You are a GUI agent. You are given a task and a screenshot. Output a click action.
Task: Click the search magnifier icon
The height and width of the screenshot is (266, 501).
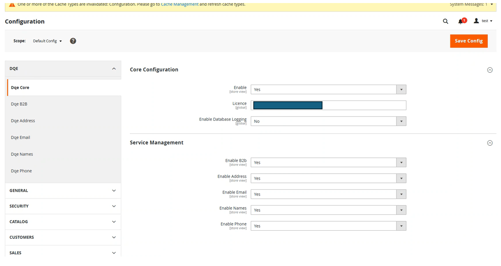446,21
